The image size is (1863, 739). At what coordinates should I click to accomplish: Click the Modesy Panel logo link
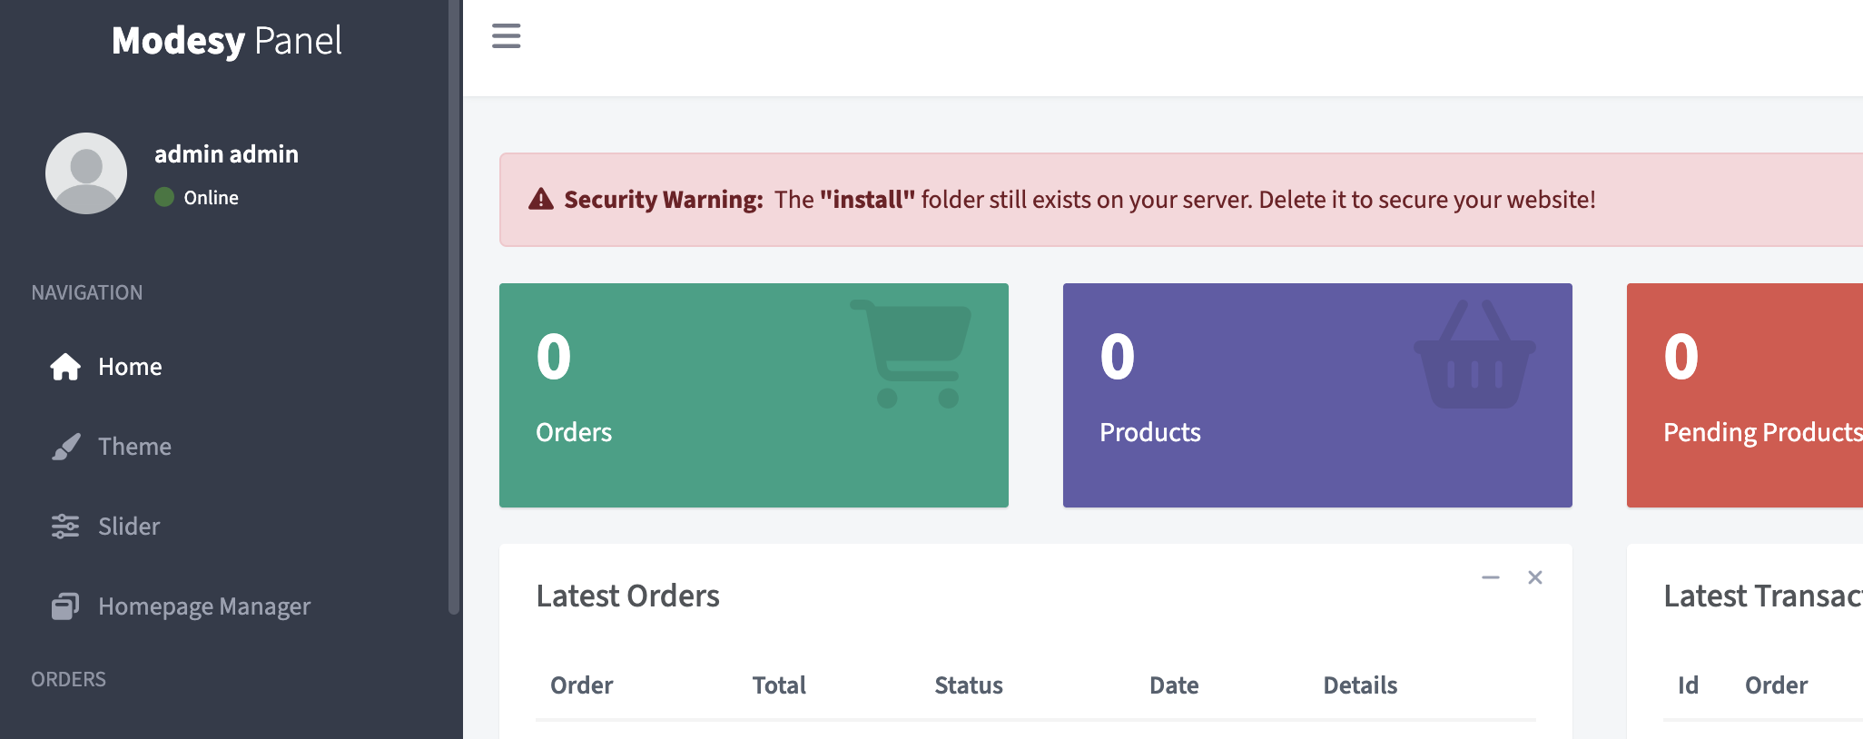point(227,41)
